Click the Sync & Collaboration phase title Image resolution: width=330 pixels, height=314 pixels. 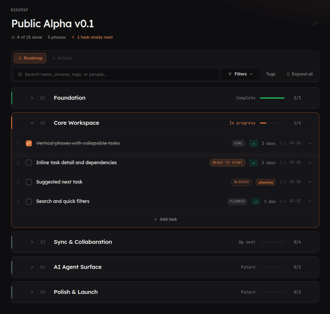pos(83,242)
